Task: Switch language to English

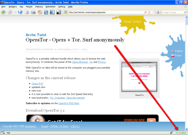Action: [179, 51]
